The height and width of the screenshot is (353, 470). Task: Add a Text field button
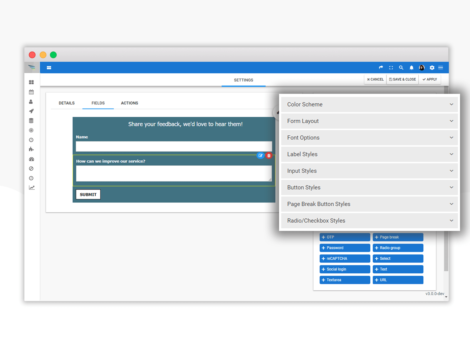pyautogui.click(x=398, y=269)
